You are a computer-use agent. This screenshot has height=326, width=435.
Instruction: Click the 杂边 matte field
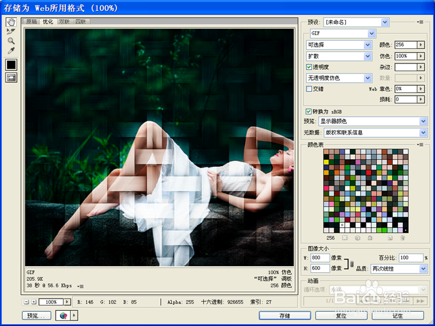(406, 67)
